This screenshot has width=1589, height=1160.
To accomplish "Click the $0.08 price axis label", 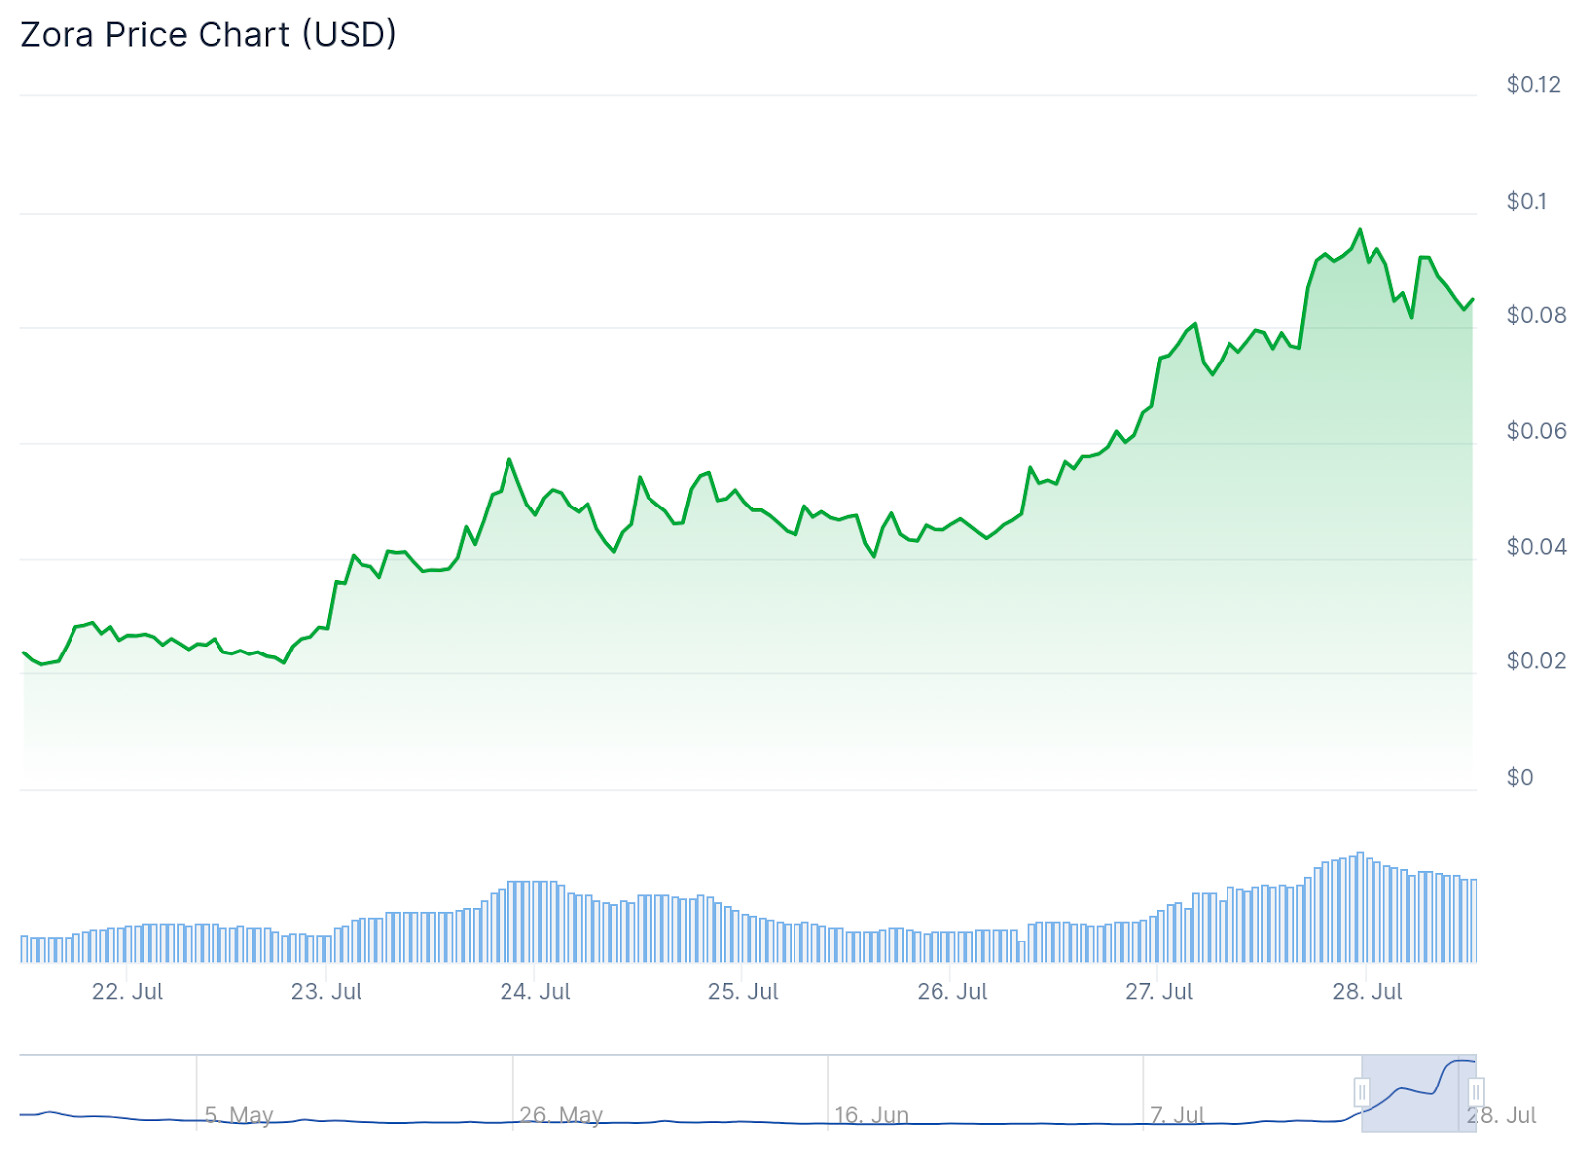I will pos(1536,316).
